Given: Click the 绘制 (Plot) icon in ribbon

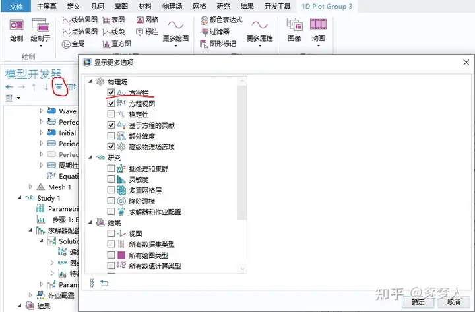Looking at the screenshot, I should pos(16,25).
